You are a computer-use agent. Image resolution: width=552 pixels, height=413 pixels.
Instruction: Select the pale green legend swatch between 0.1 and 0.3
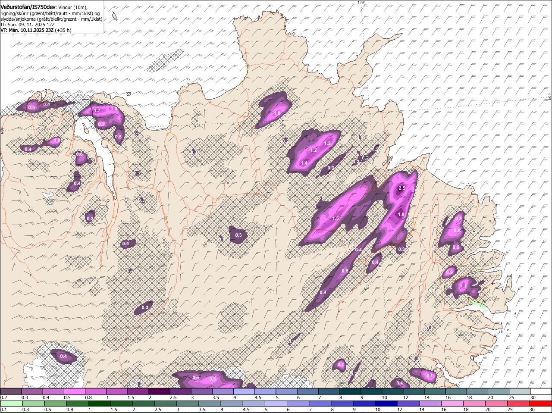(12, 404)
